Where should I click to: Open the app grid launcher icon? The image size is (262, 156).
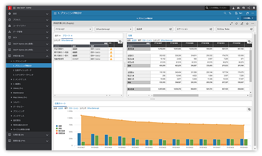click(x=14, y=8)
